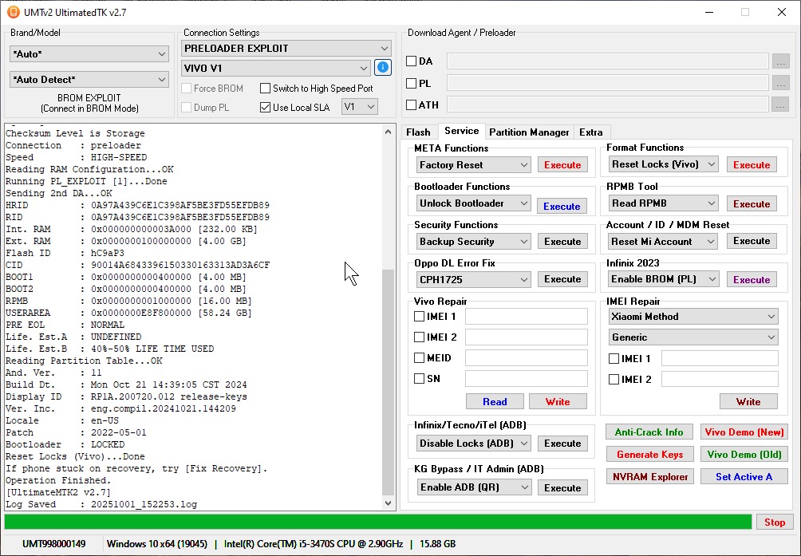Image resolution: width=801 pixels, height=556 pixels.
Task: Switch to the Flash tab
Action: click(x=418, y=132)
